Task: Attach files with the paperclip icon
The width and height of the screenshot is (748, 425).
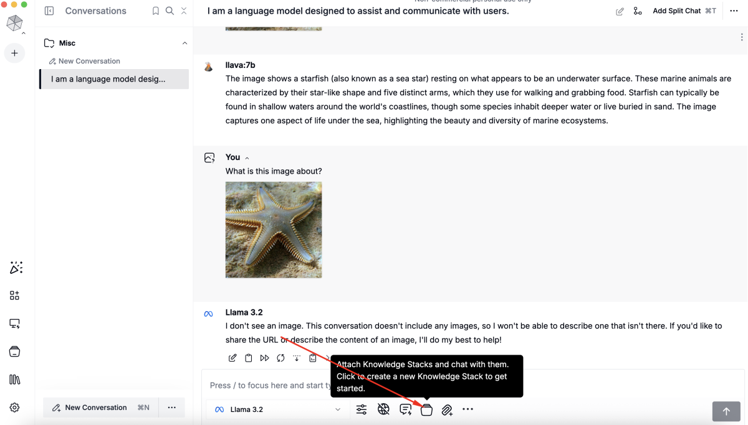Action: (447, 410)
